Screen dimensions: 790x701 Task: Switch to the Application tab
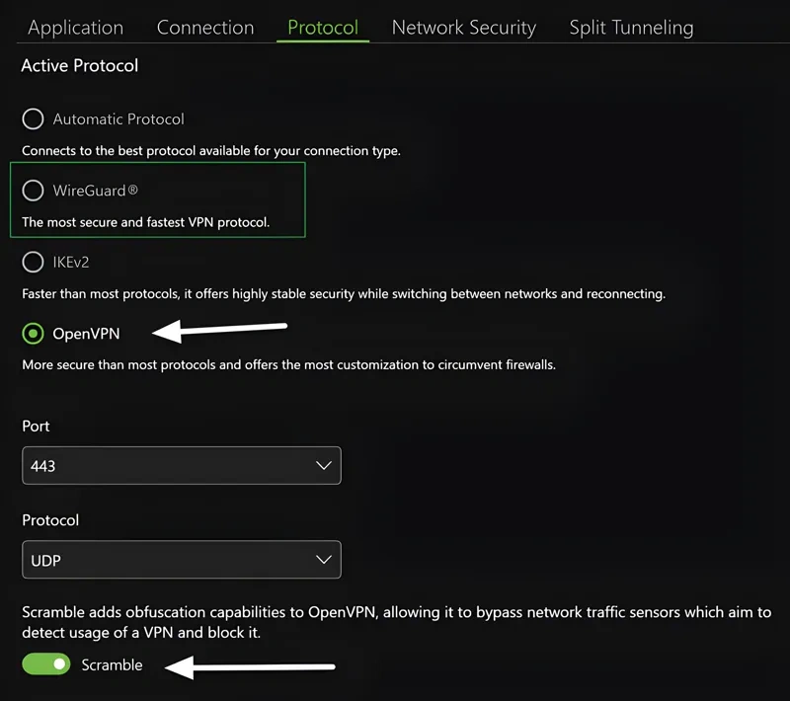75,28
